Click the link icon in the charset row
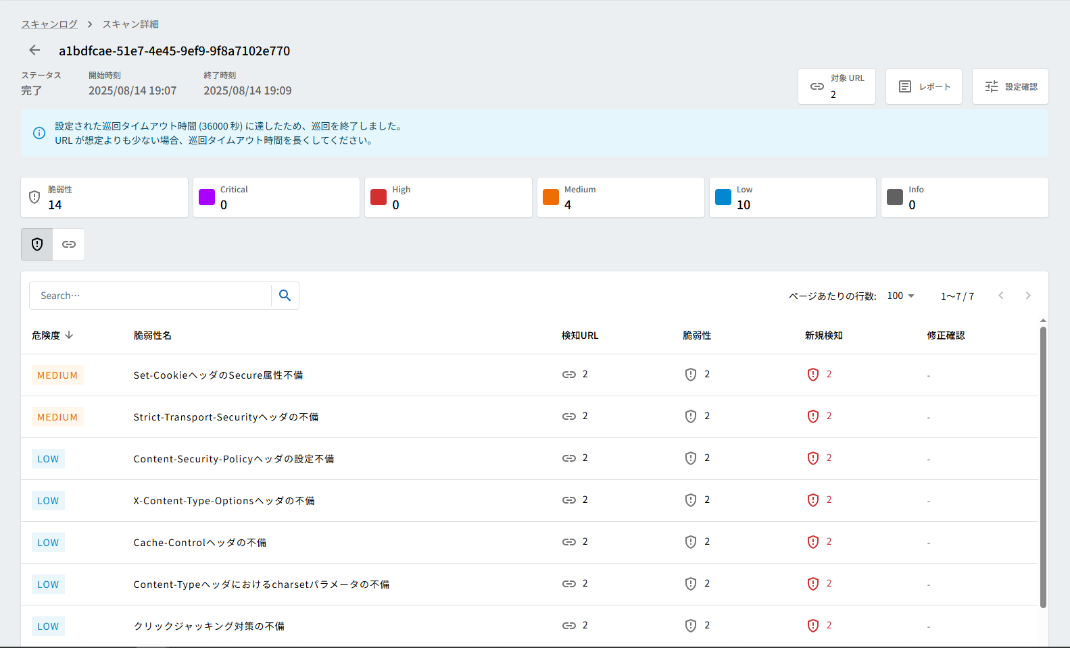Viewport: 1070px width, 648px height. click(x=569, y=584)
